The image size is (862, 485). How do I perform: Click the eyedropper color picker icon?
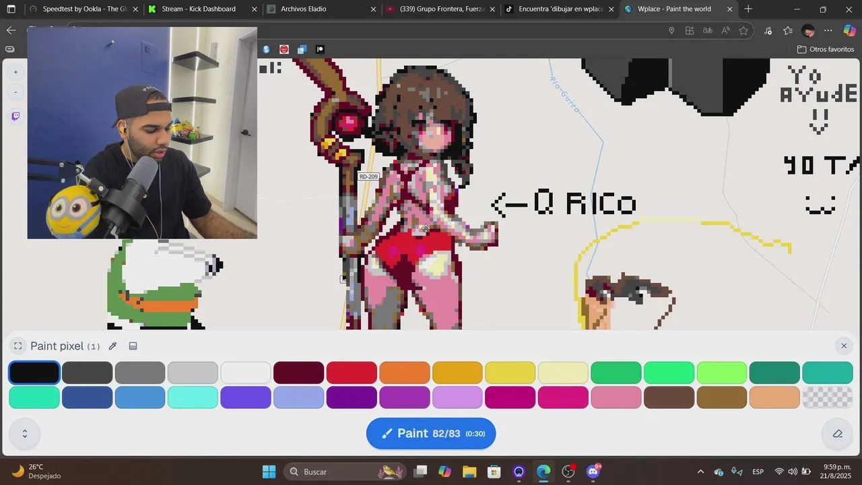coord(112,346)
